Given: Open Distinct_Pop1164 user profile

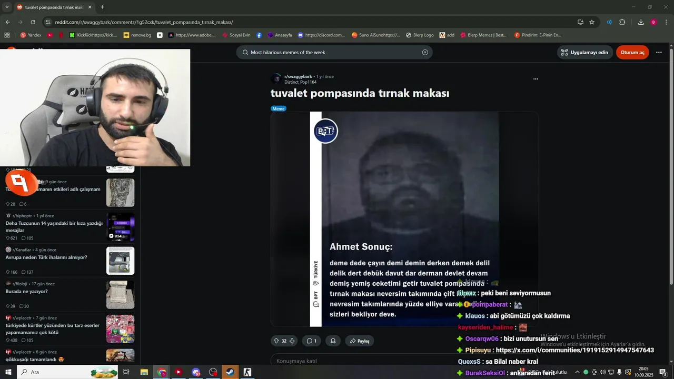Looking at the screenshot, I should (x=300, y=82).
